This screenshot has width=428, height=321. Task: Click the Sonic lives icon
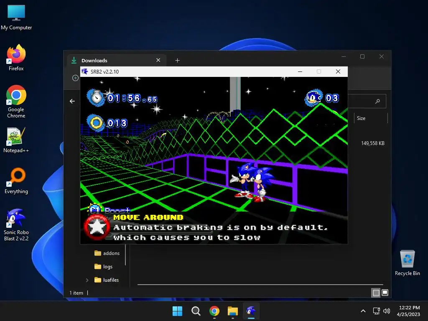(x=314, y=97)
